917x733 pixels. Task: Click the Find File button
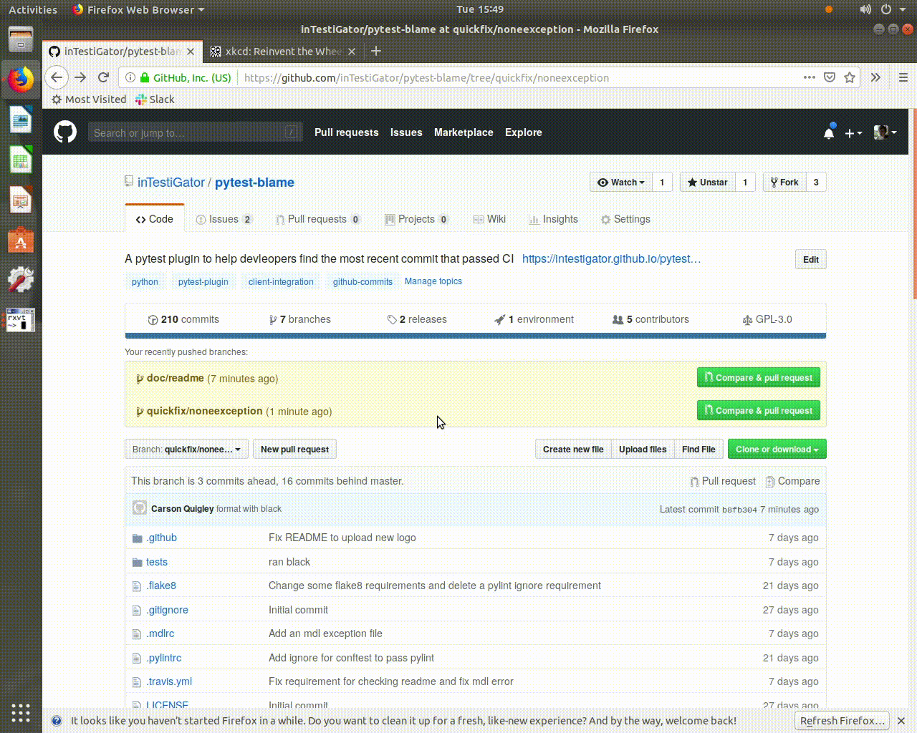[x=698, y=450]
